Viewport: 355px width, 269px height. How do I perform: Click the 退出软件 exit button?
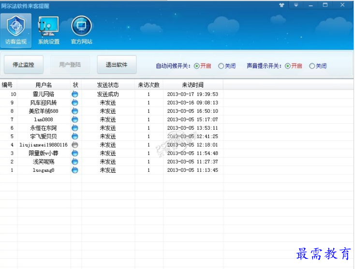tap(117, 65)
